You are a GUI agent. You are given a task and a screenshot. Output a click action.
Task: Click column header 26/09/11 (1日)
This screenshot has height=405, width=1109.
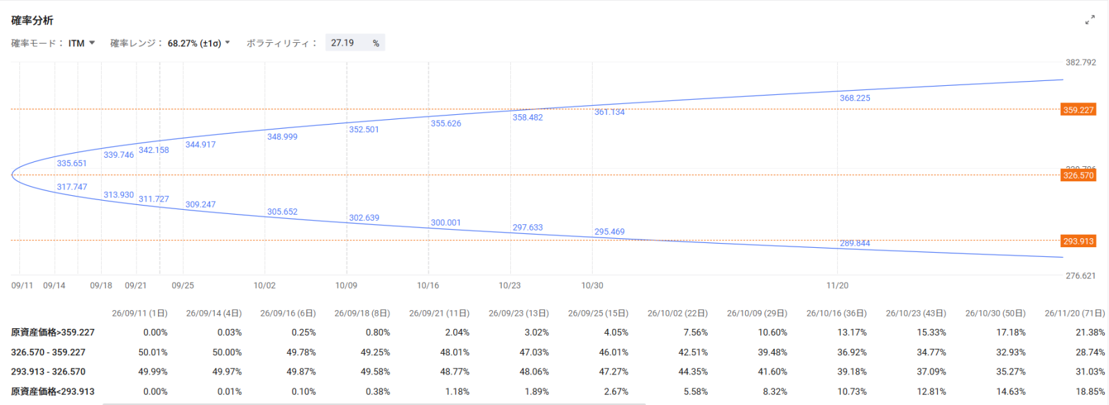click(x=139, y=314)
